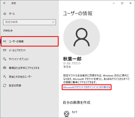The image size is (135, 118).
Task: Click the briefcase work access icon
Action: tap(5, 68)
